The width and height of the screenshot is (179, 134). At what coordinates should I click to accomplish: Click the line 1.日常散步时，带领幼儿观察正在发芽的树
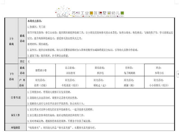[x=49, y=92]
